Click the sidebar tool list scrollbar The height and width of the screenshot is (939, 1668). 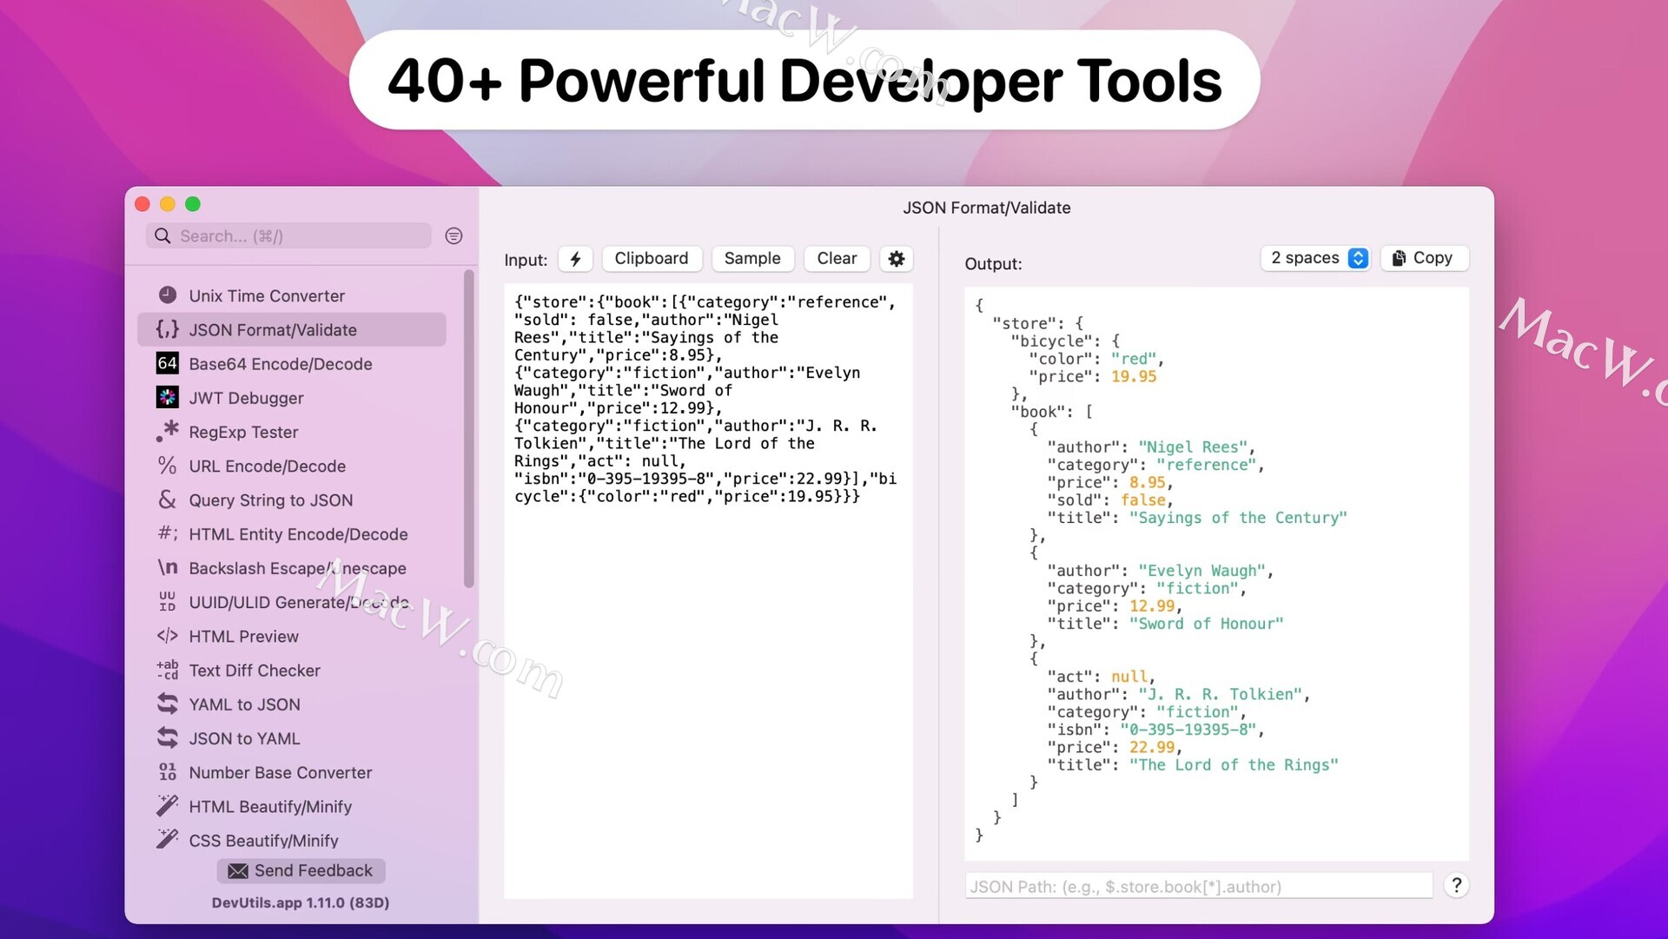[469, 430]
